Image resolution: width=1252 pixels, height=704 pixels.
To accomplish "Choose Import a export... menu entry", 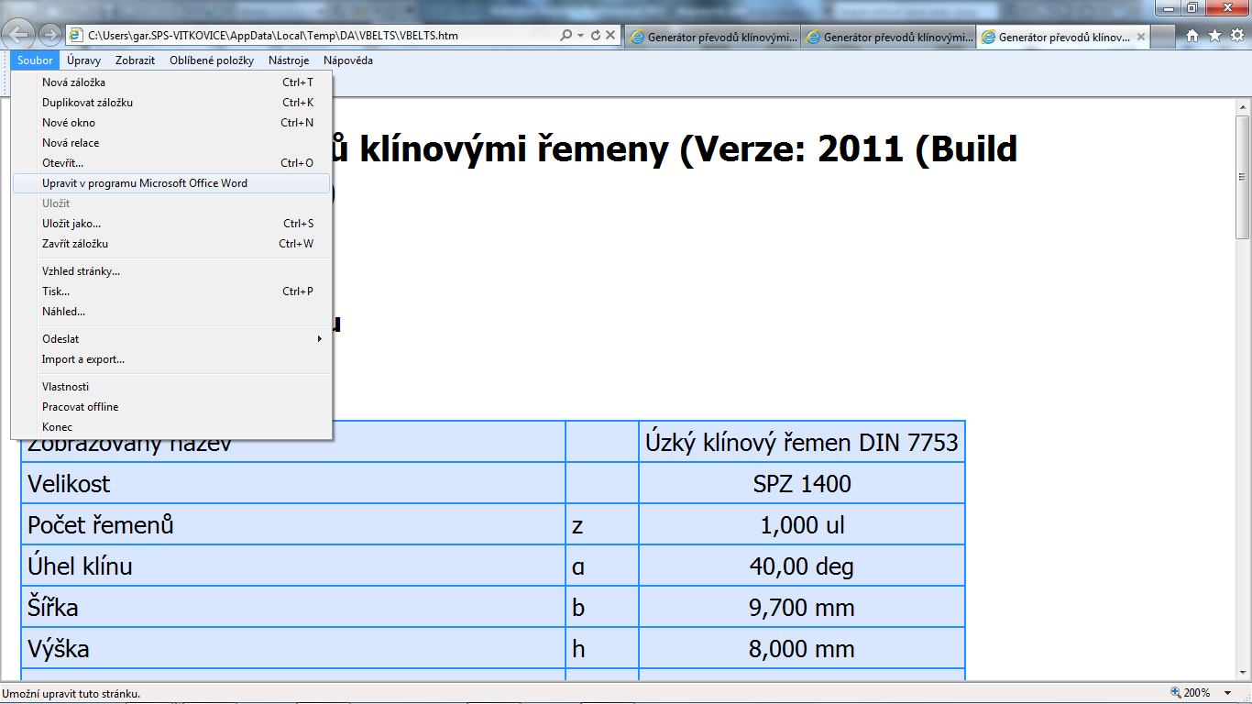I will (171, 359).
